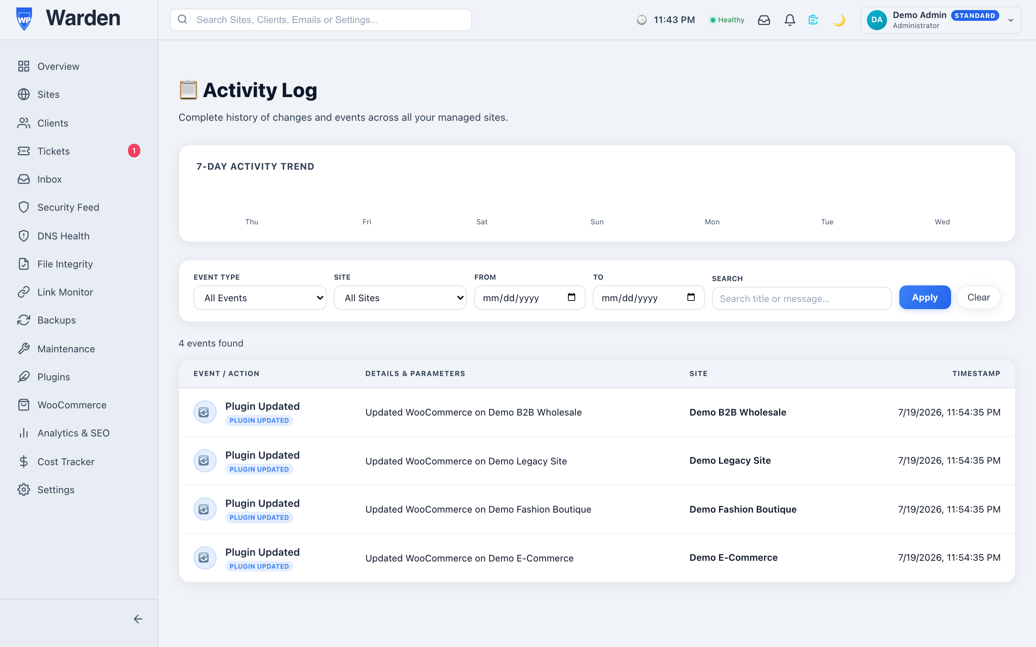Click the plugin icon in Legacy Site row

pyautogui.click(x=205, y=461)
